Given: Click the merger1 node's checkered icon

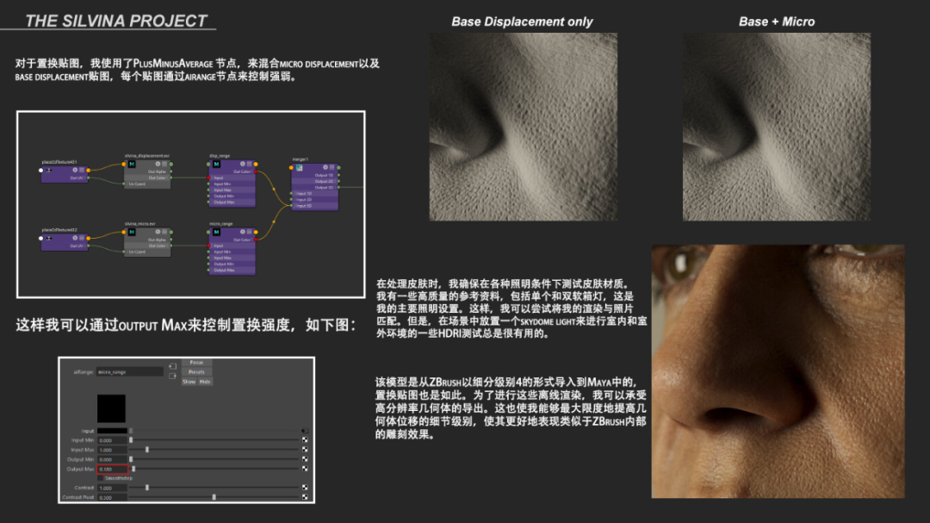Looking at the screenshot, I should [x=299, y=168].
